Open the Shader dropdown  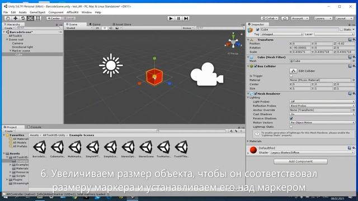click(312, 152)
